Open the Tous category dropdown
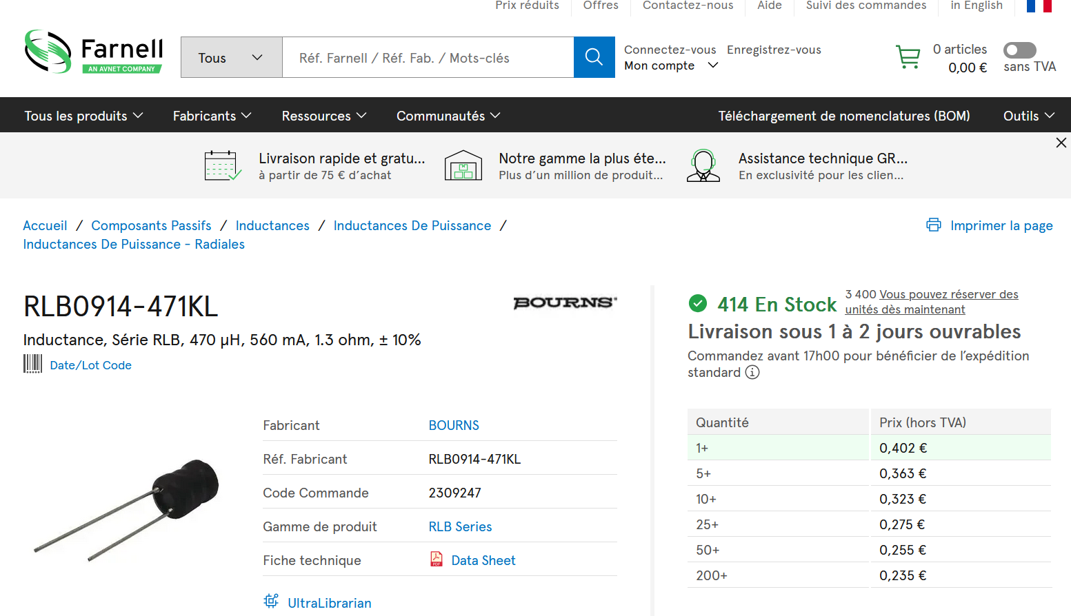1071x616 pixels. [x=231, y=57]
